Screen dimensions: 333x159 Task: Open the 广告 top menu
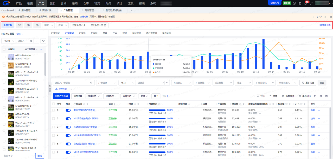(41, 3)
